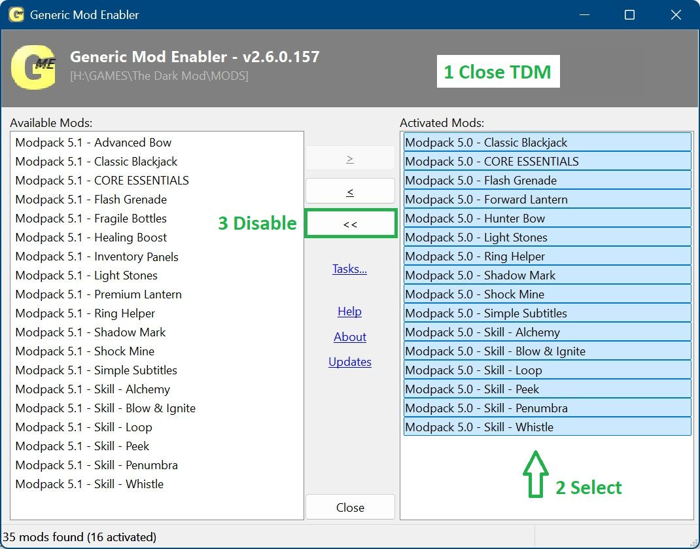This screenshot has height=549, width=700.
Task: Select activated Modpack 5.0 - Skill - Blow & Ignite
Action: coord(548,351)
